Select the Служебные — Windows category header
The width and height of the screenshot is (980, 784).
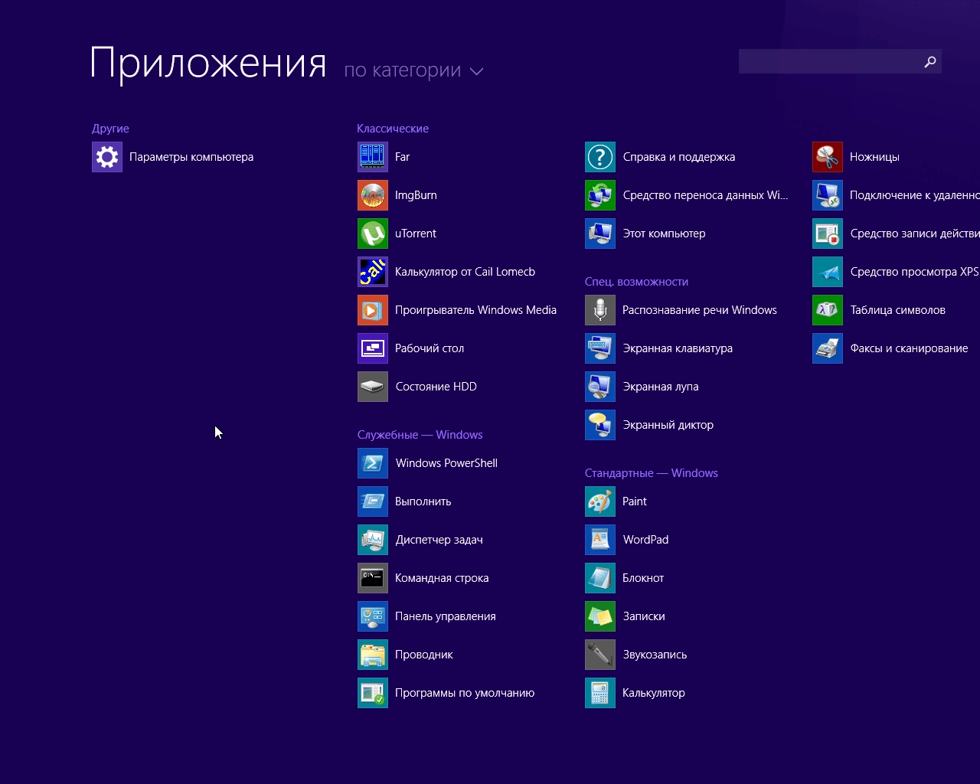[420, 435]
